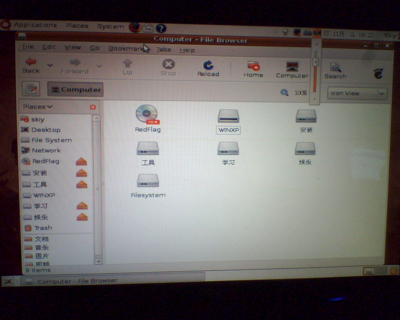The image size is (400, 320).
Task: Open the Icon View dropdown
Action: click(357, 93)
